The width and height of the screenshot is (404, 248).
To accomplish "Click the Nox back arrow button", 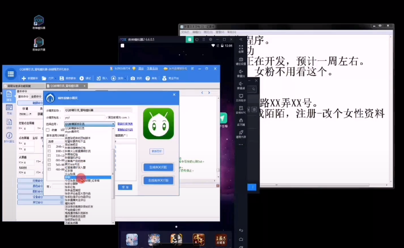I will point(241,230).
